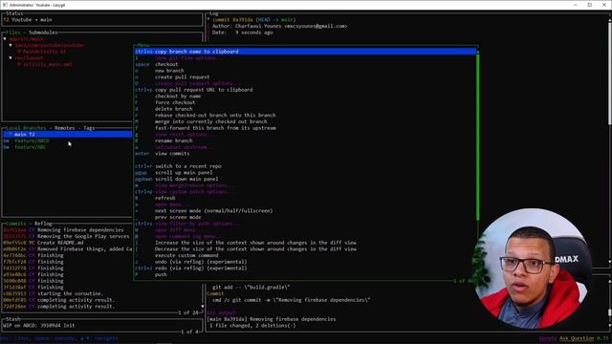The height and width of the screenshot is (344, 612).
Task: Select 'scroll down main panel' entry
Action: pos(186,179)
